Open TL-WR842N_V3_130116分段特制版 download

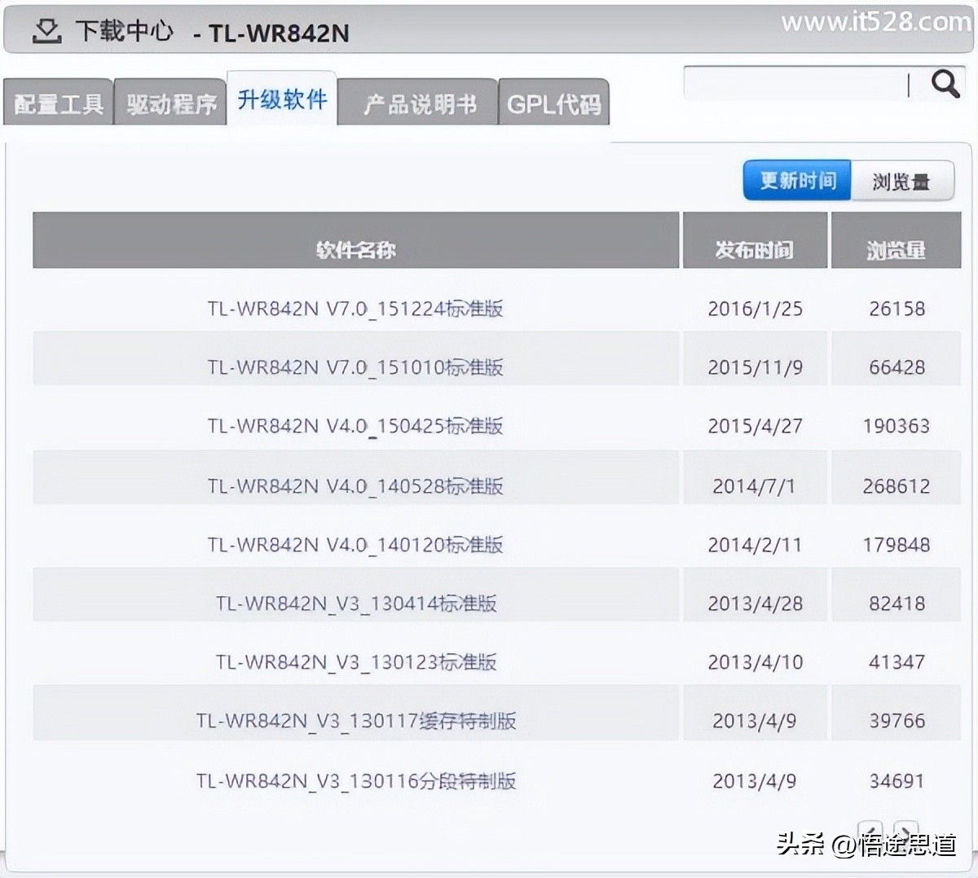pyautogui.click(x=356, y=781)
